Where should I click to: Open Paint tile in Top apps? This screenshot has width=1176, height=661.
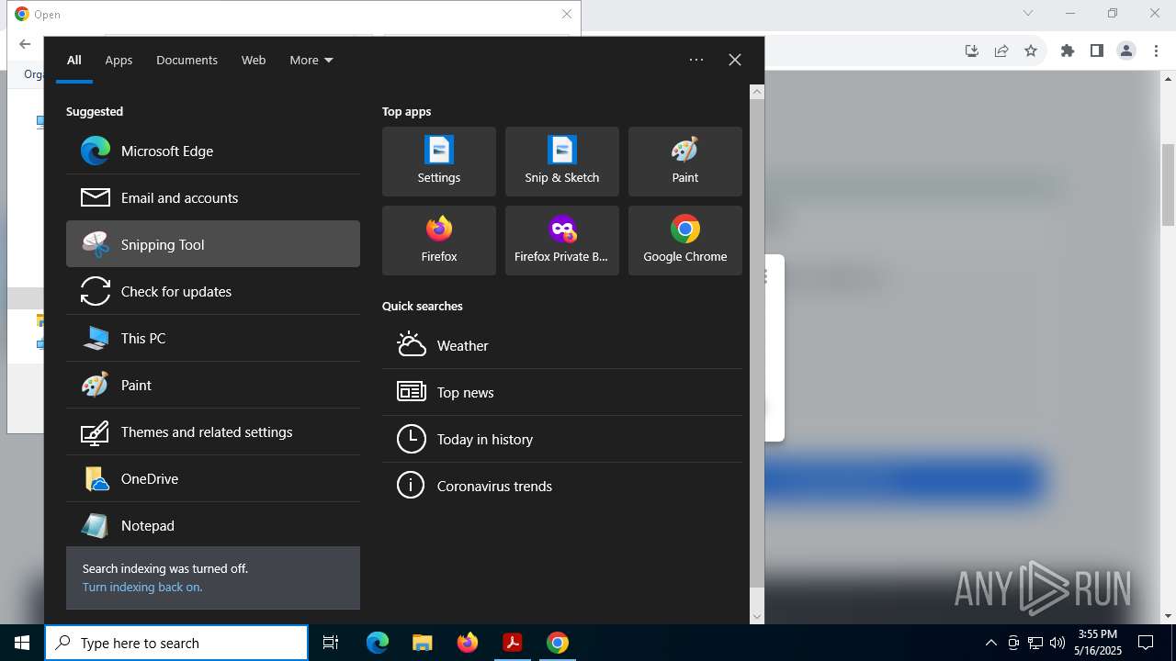pos(685,162)
